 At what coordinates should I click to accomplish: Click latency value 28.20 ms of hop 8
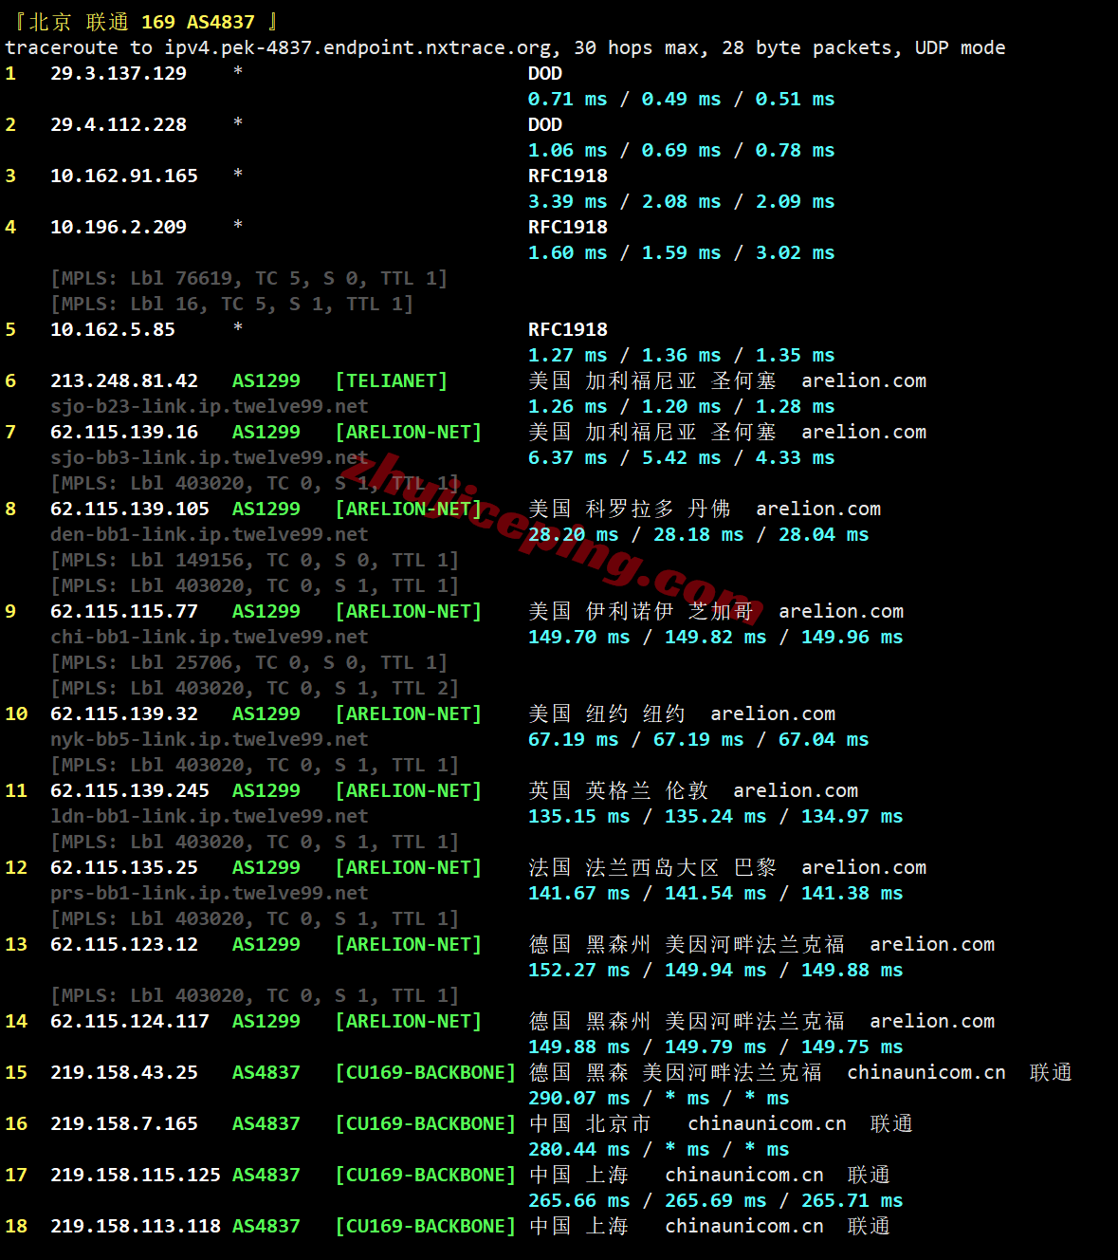[573, 534]
